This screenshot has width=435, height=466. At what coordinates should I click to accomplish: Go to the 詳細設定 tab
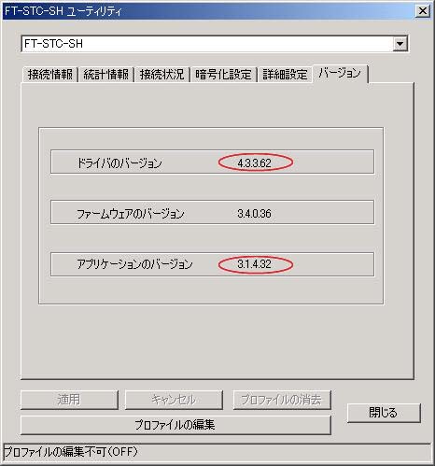285,75
